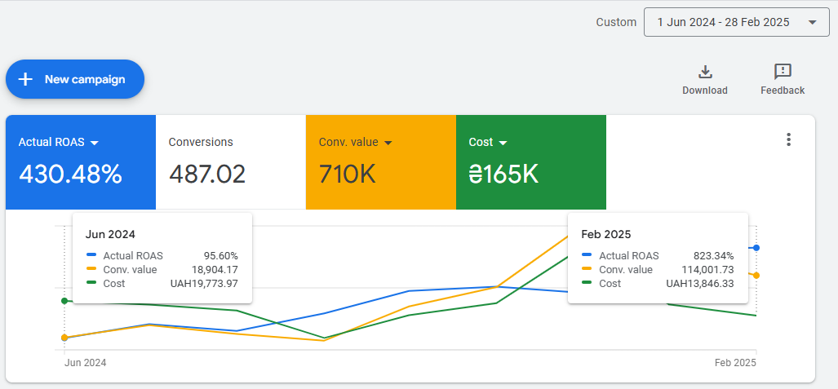Image resolution: width=838 pixels, height=389 pixels.
Task: Click the ₴165K cost figure
Action: (503, 175)
